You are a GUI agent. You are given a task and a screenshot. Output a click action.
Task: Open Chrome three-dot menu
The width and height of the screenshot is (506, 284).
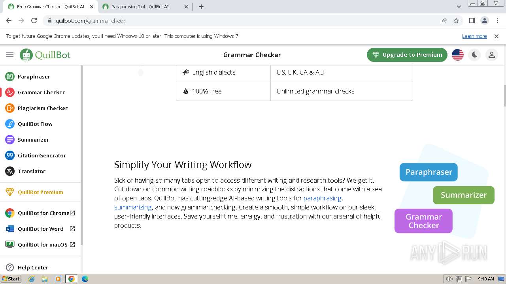coord(497,21)
